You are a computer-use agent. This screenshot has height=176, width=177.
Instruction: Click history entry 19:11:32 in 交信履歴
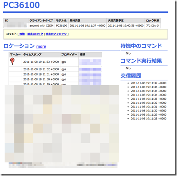click(149, 103)
